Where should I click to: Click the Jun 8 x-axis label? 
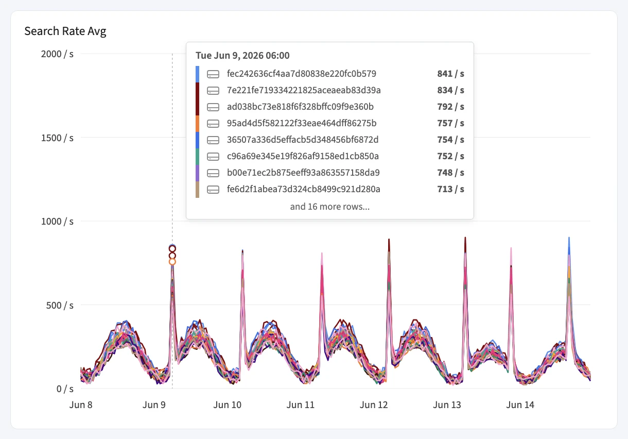[81, 405]
